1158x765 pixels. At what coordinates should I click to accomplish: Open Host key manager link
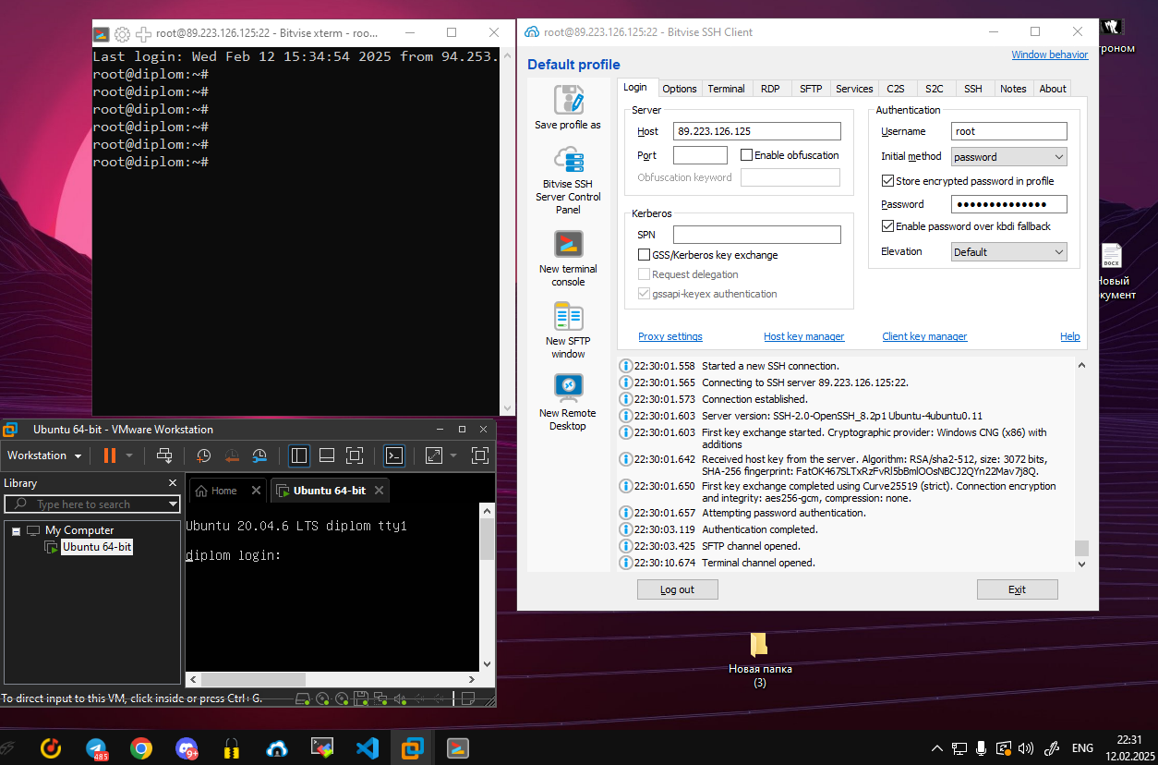click(803, 336)
